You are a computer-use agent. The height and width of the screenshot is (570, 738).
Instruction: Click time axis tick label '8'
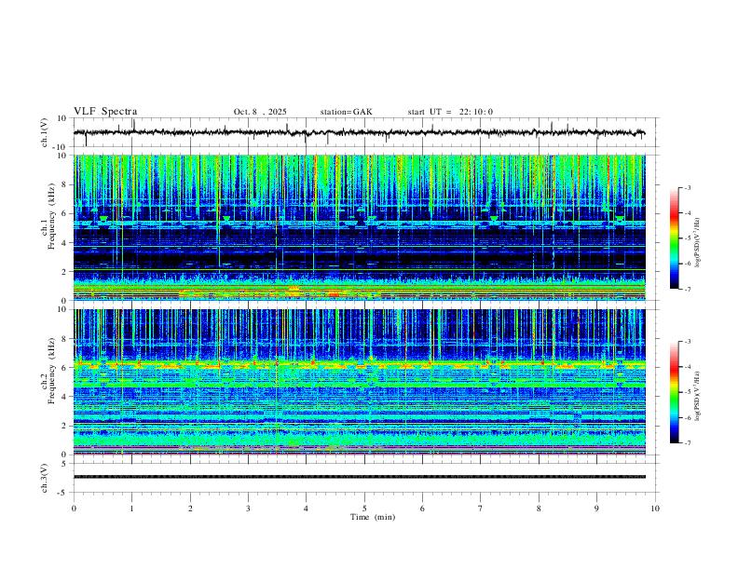(539, 509)
